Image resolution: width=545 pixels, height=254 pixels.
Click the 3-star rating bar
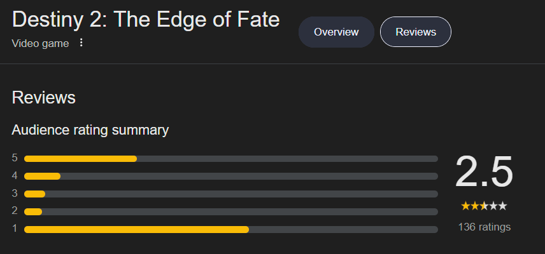click(x=230, y=194)
